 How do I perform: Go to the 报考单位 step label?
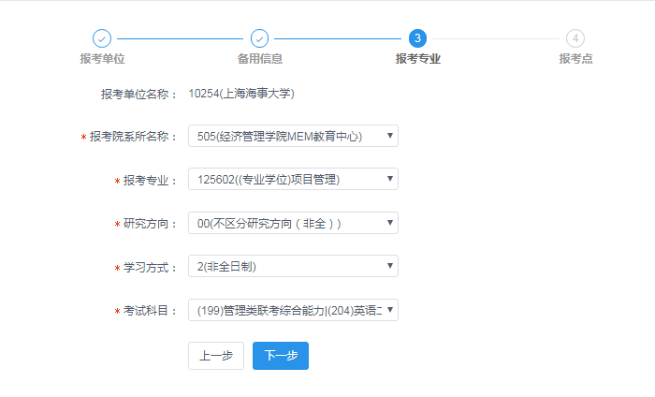point(102,59)
